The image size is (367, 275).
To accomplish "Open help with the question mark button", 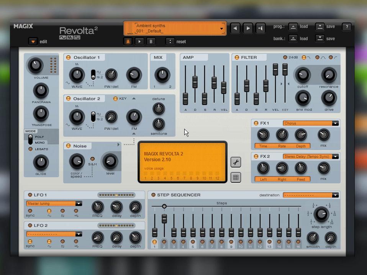I will [x=347, y=27].
